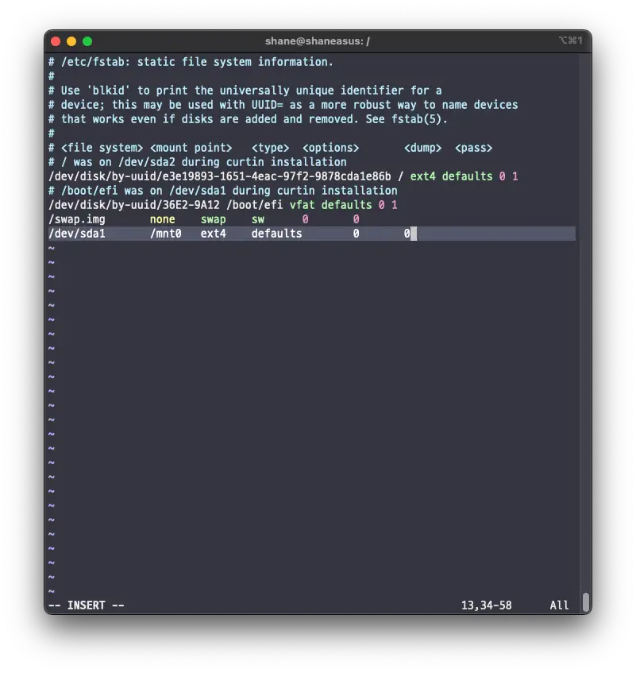Viewport: 636px width, 673px height.
Task: Click the cursor position '13,34-58'
Action: [x=486, y=605]
